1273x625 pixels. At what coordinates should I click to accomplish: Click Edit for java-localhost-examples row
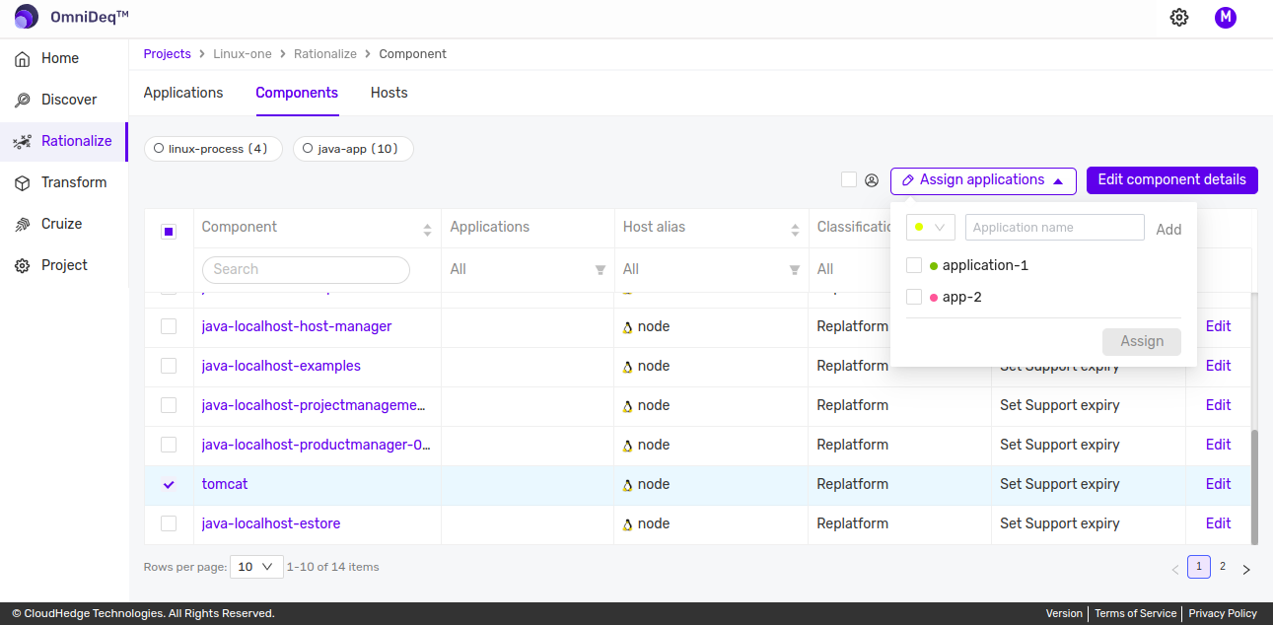pos(1219,366)
